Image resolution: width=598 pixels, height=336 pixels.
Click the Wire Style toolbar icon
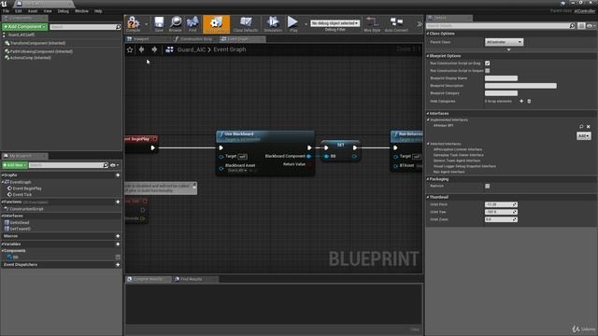pos(372,23)
